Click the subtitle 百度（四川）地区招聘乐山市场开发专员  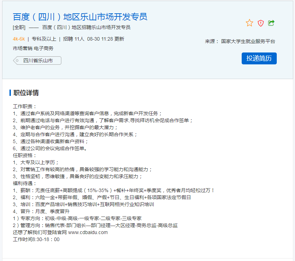point(86,27)
